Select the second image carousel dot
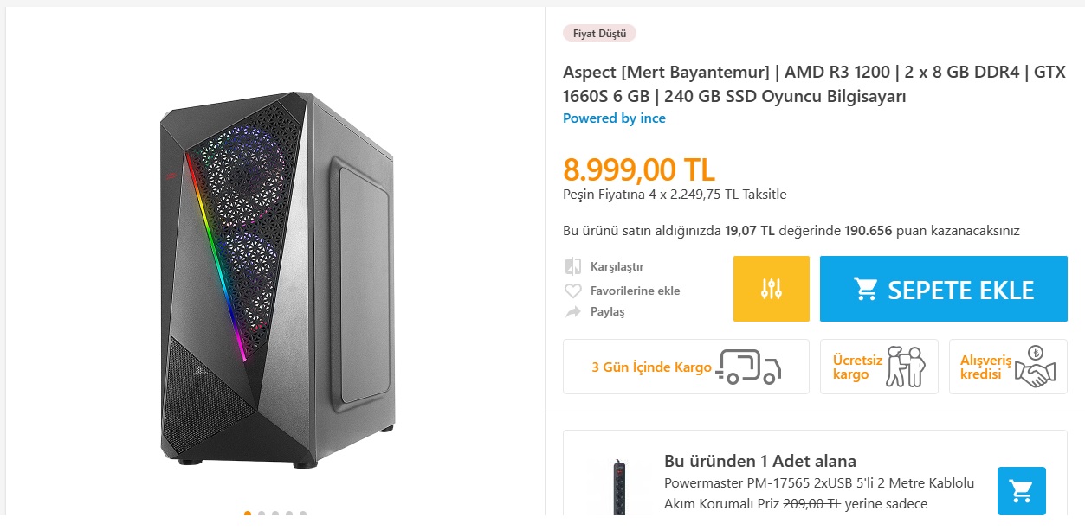The image size is (1085, 530). point(262,514)
